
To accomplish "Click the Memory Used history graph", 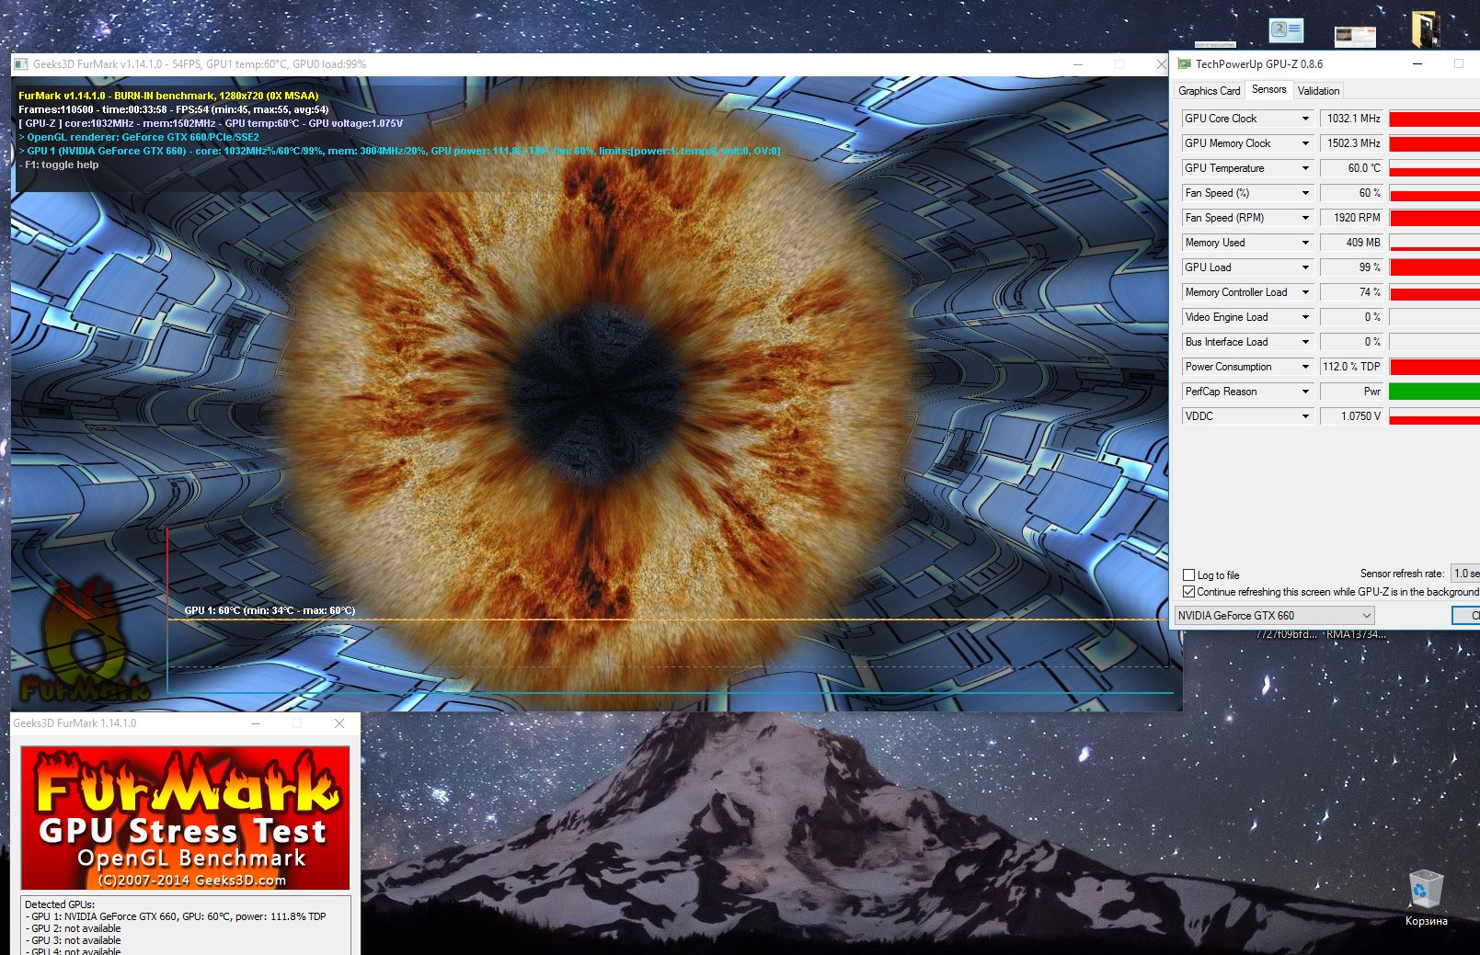I will pos(1434,243).
